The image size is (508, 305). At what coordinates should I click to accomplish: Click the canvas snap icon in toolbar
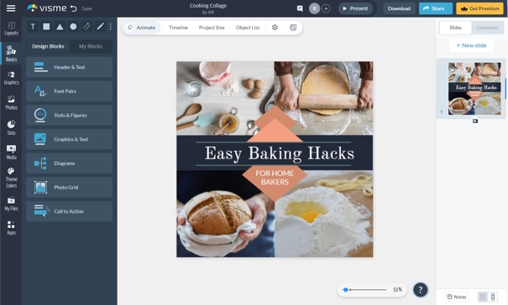tap(293, 28)
